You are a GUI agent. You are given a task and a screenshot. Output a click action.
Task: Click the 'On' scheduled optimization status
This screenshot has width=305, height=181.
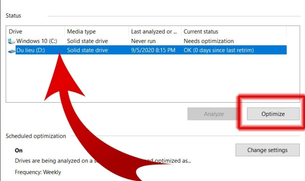click(x=19, y=150)
